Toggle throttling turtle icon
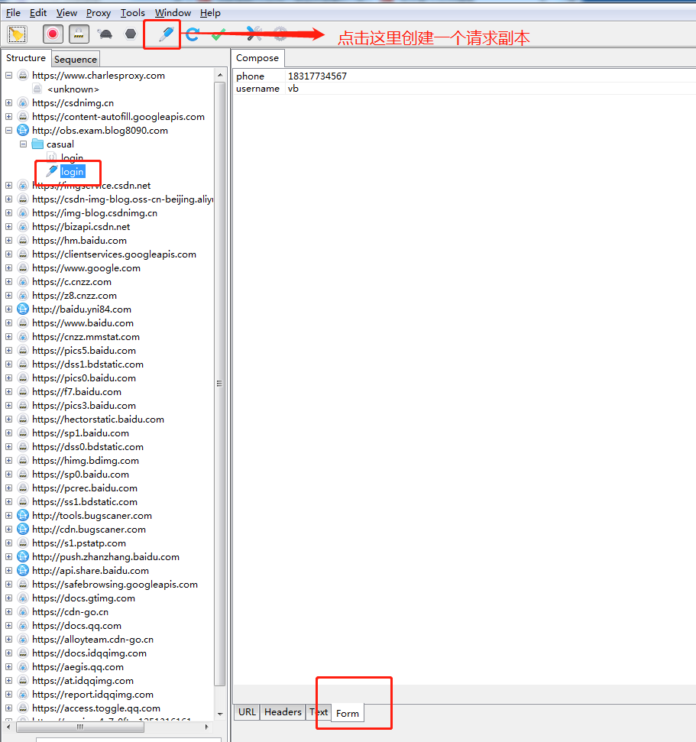Screen dimensions: 696x742 [x=105, y=34]
